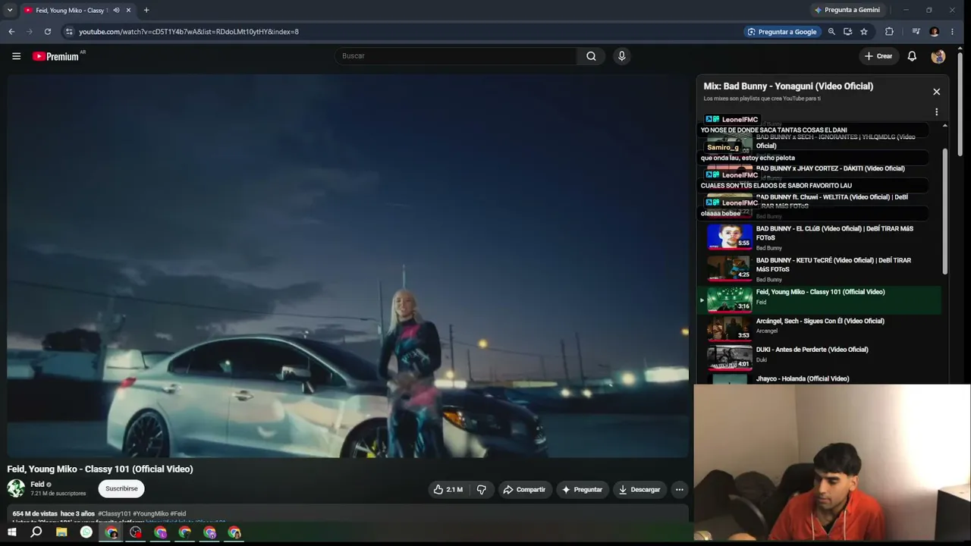The width and height of the screenshot is (971, 546).
Task: Download video with Descargar
Action: pos(639,490)
